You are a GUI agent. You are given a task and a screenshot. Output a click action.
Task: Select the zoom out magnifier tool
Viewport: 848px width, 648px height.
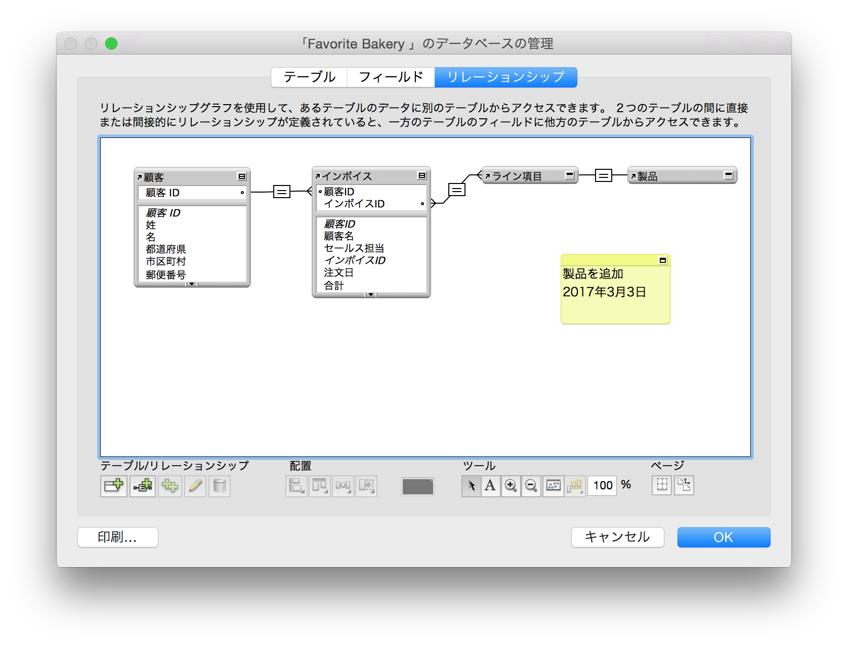[531, 486]
